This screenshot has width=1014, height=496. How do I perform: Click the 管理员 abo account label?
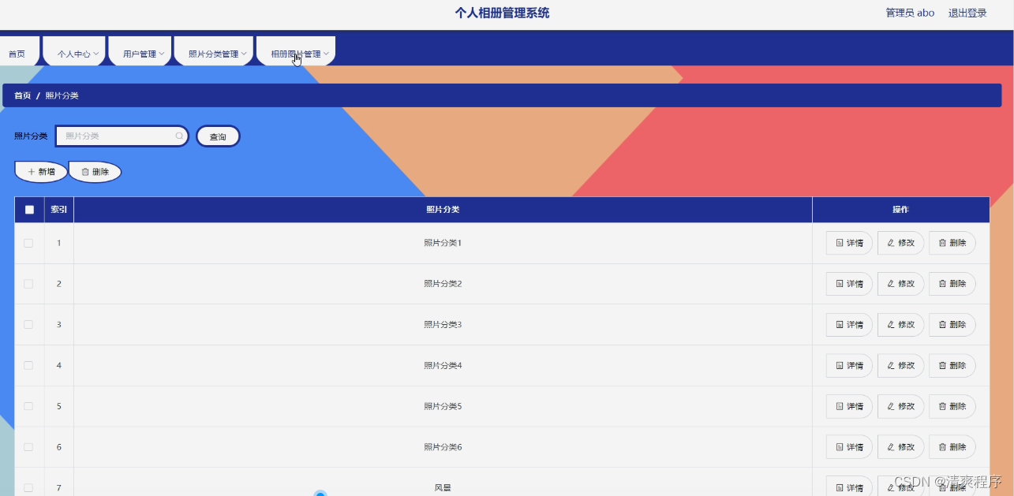910,13
